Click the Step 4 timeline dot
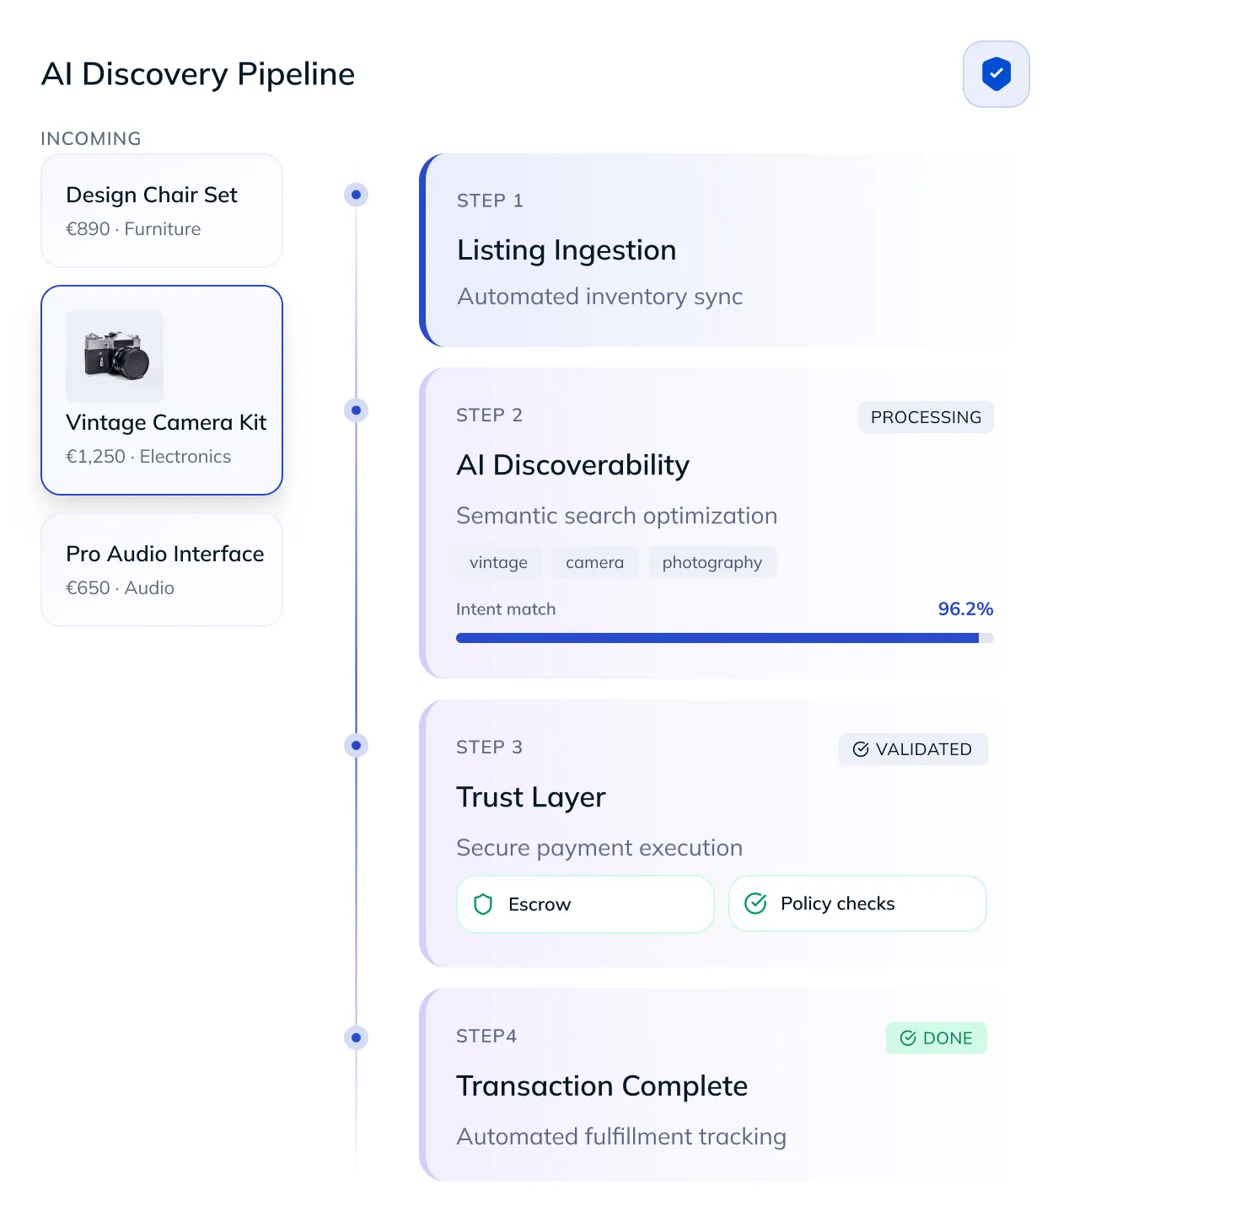Screen dimensions: 1246x1222 pyautogui.click(x=356, y=1037)
